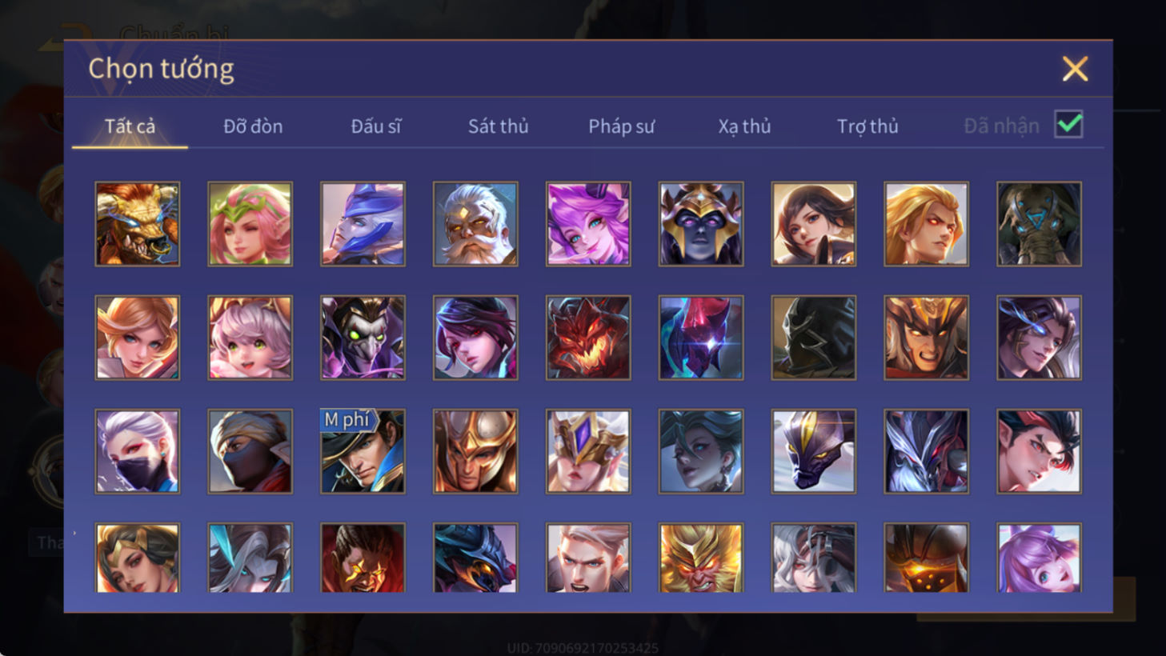Choose the red lava demon hero

(588, 338)
